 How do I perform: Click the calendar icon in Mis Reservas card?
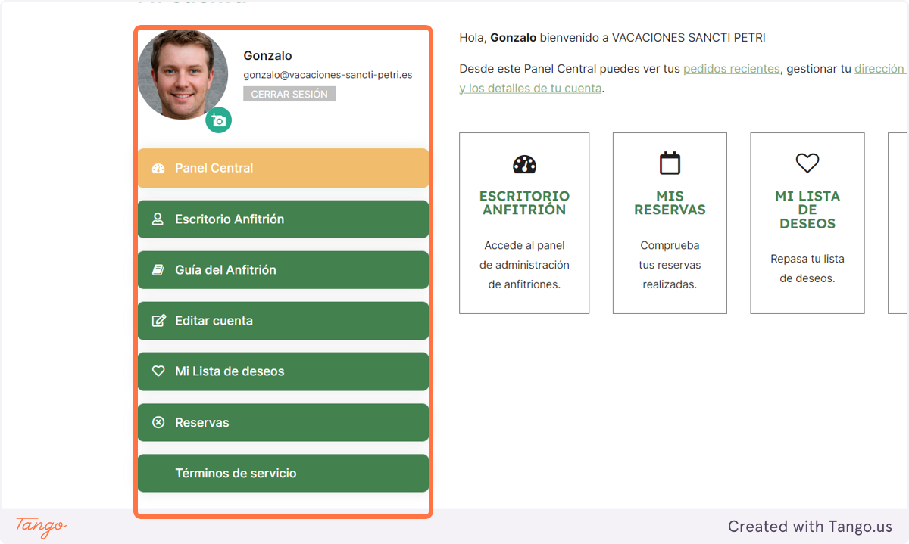coord(670,163)
